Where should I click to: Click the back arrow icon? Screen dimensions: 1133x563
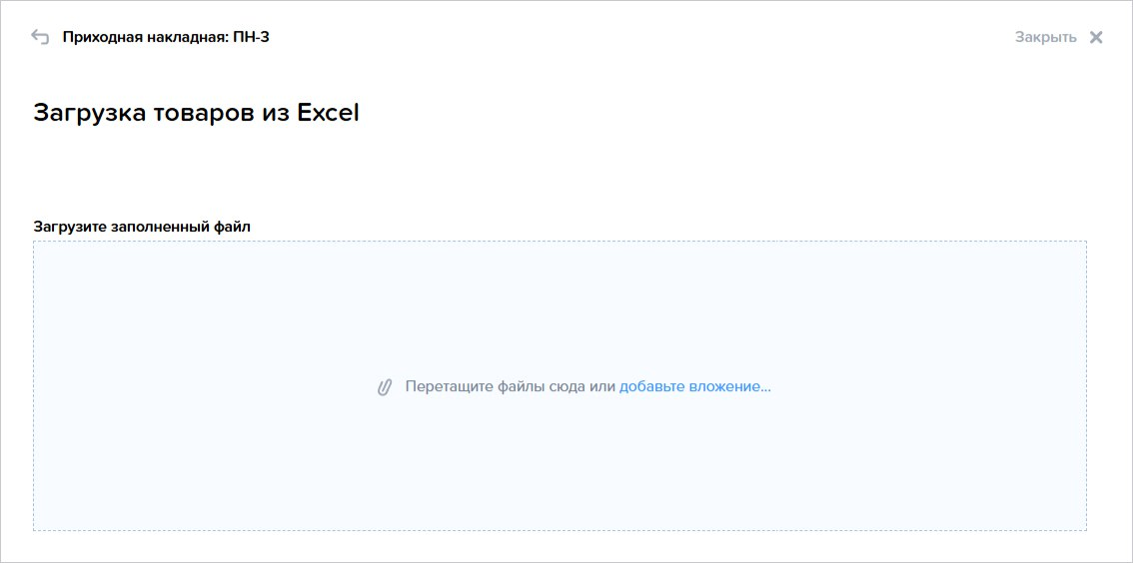(40, 37)
